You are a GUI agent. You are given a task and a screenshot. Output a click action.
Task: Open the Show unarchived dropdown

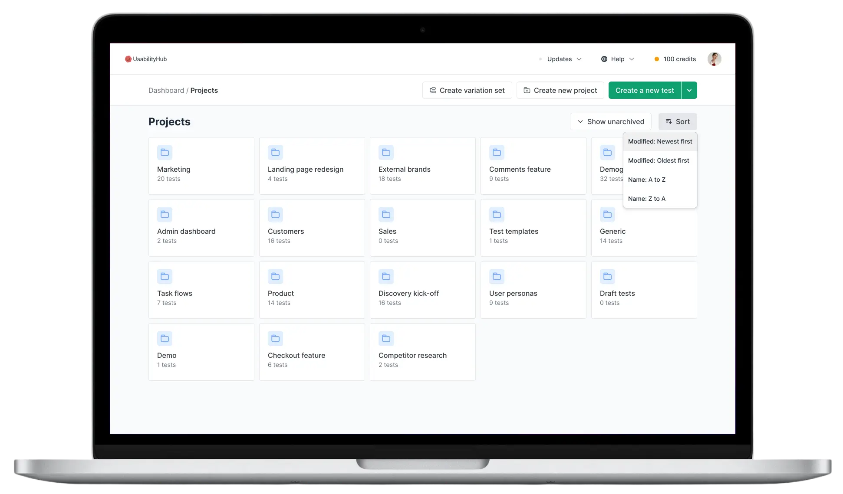[x=611, y=121]
